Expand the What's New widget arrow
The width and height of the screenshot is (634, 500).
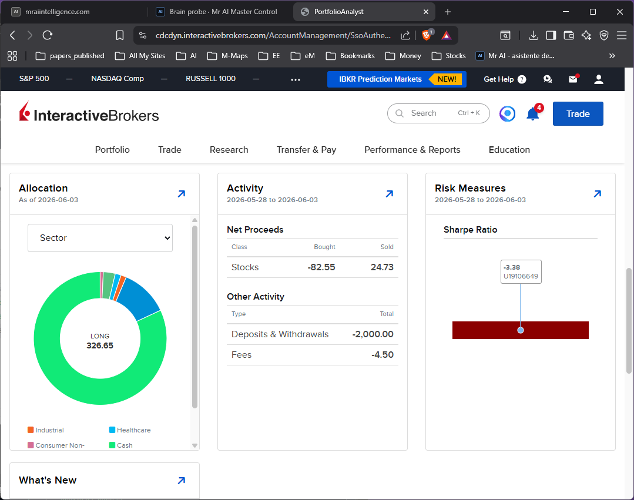(182, 481)
